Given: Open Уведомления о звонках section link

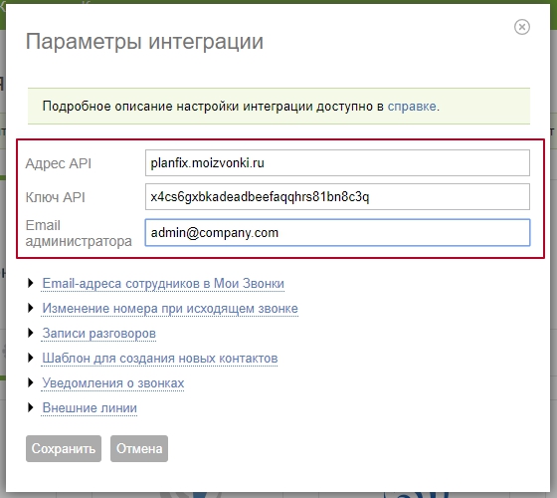Looking at the screenshot, I should pyautogui.click(x=113, y=383).
